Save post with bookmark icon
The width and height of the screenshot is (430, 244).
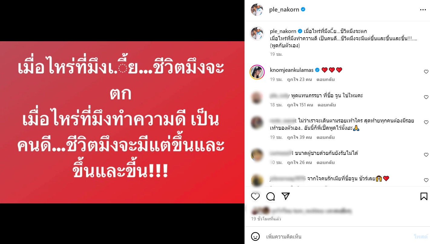[424, 196]
